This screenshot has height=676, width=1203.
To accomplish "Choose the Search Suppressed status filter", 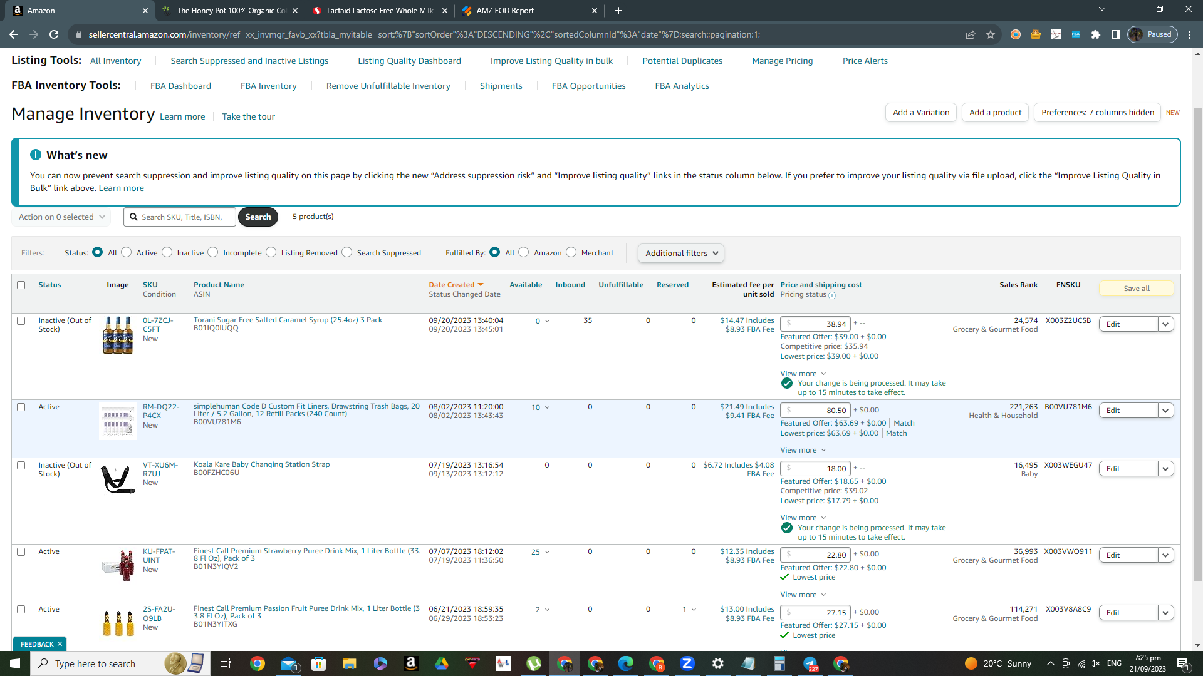I will coord(347,252).
